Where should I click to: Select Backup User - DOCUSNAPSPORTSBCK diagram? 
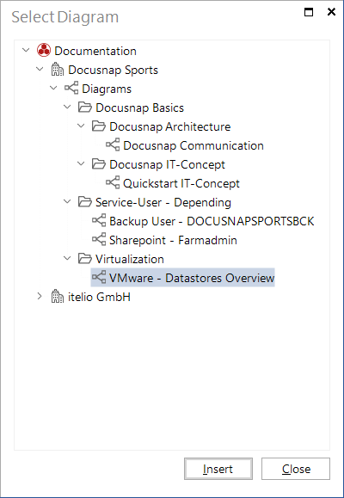click(x=212, y=221)
